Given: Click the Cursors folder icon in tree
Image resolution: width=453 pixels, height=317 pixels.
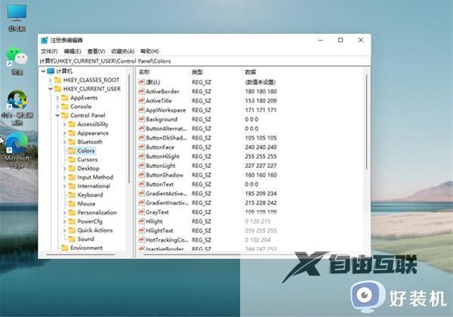Looking at the screenshot, I should [72, 160].
